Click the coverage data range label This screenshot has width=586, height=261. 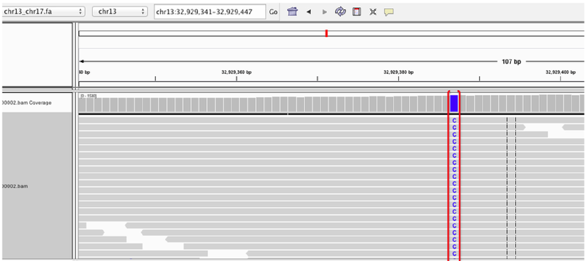(88, 96)
